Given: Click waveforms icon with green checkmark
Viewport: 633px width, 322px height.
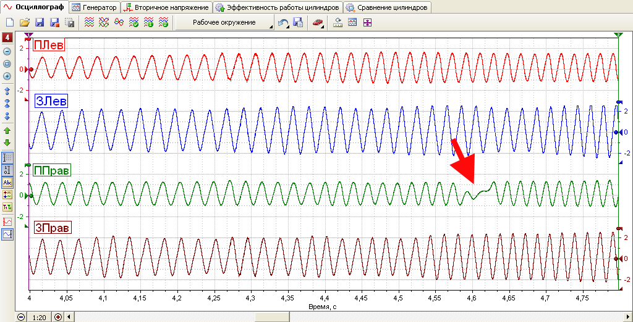Looking at the screenshot, I should click(x=134, y=23).
